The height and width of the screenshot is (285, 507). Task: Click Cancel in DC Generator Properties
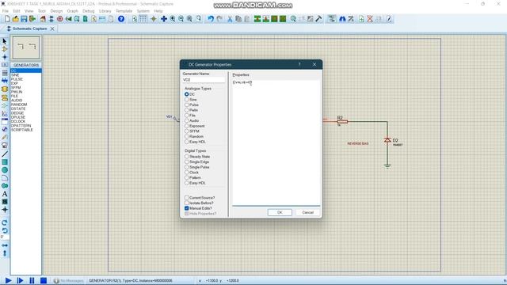pyautogui.click(x=308, y=212)
